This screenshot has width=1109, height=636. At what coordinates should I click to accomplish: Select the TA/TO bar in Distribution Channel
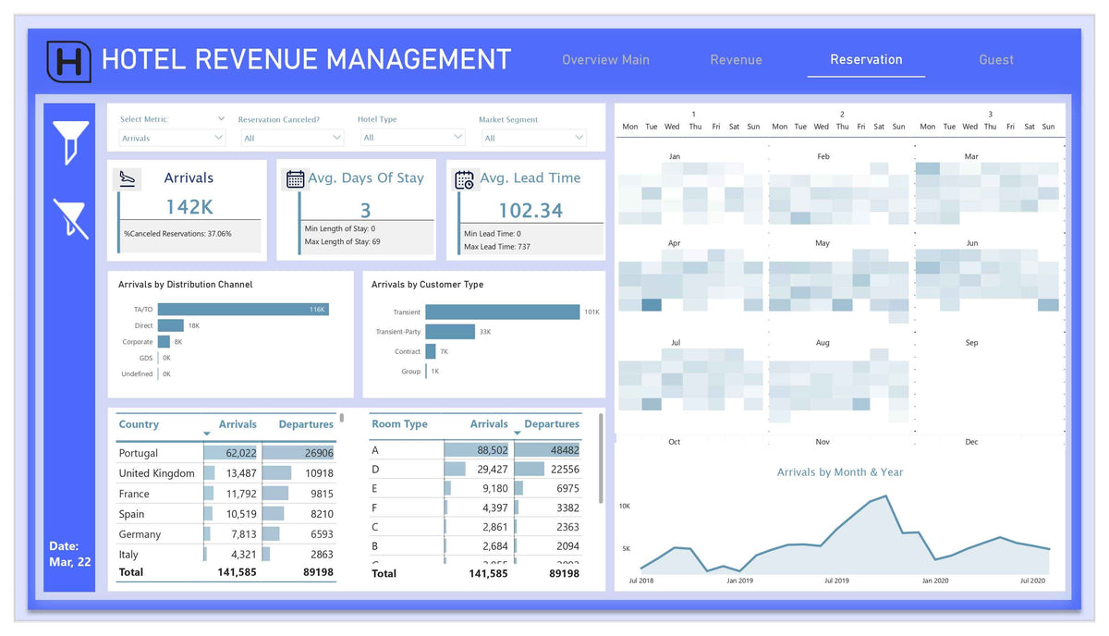pos(243,309)
